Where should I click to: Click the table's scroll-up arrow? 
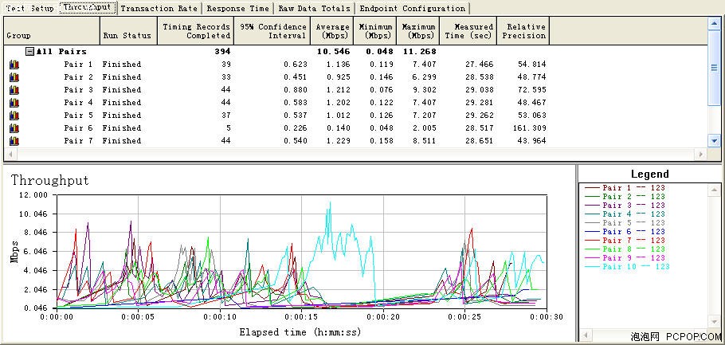pyautogui.click(x=714, y=25)
